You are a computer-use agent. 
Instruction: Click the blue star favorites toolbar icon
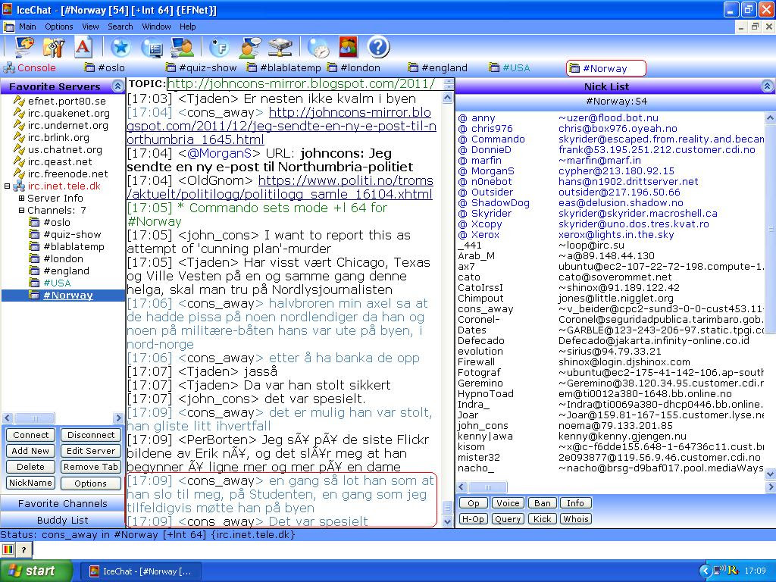120,48
